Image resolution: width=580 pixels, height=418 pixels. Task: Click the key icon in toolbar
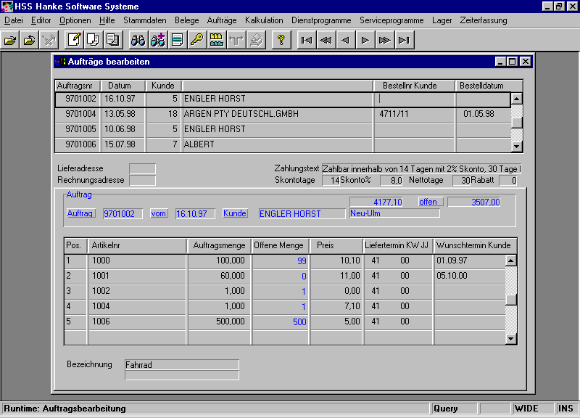pos(196,40)
